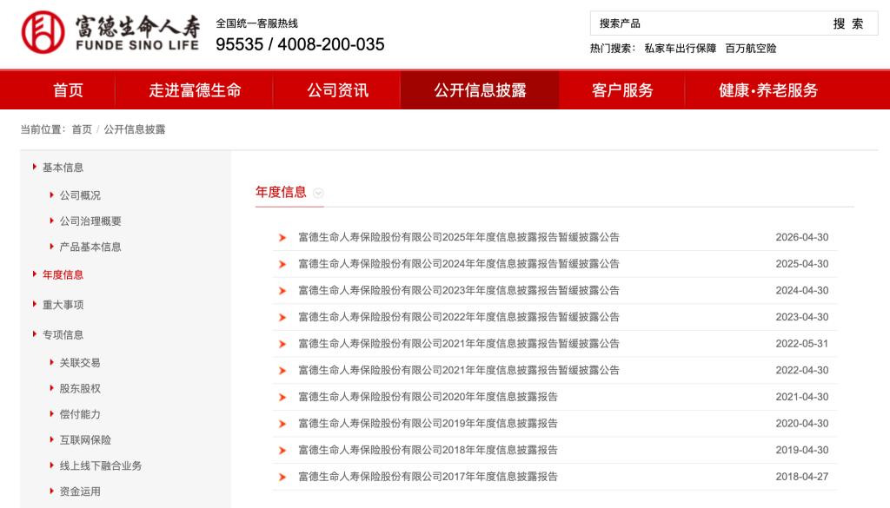Click the 年度信息 heading tab
Image resolution: width=890 pixels, height=508 pixels.
click(281, 192)
